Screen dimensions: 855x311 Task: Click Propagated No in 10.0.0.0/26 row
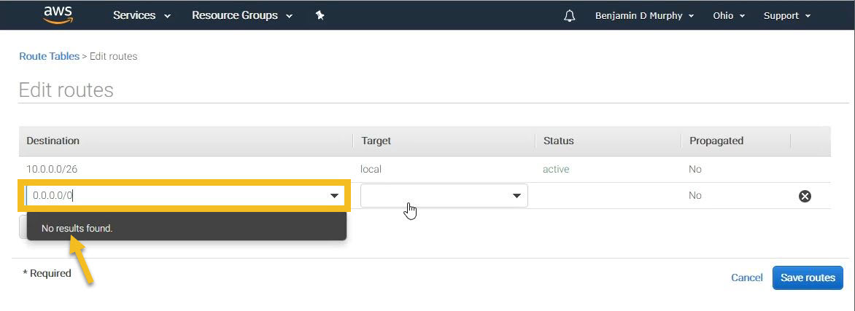click(x=695, y=170)
